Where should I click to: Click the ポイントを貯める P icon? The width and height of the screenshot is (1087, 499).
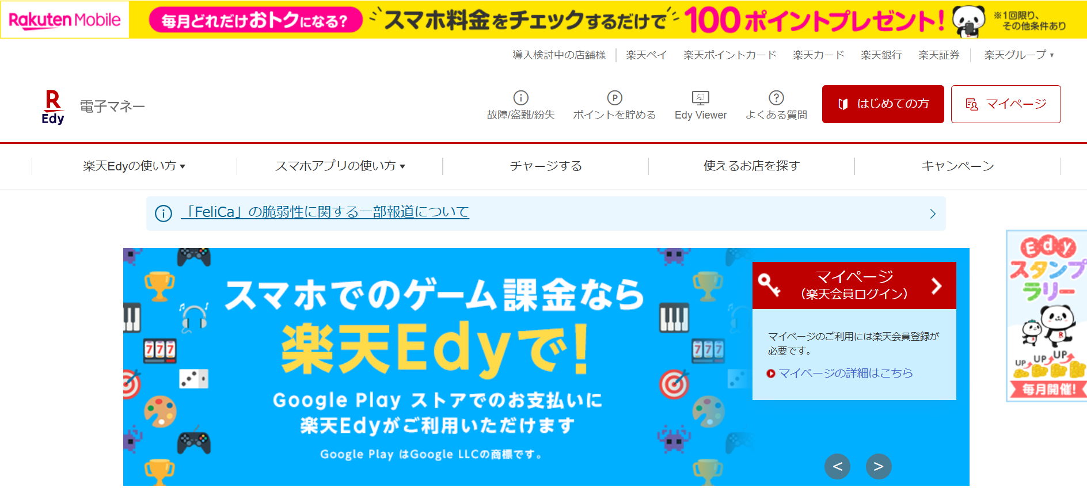tap(614, 98)
